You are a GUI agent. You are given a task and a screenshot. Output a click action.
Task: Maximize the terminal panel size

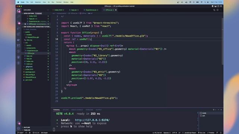[x=218, y=110]
